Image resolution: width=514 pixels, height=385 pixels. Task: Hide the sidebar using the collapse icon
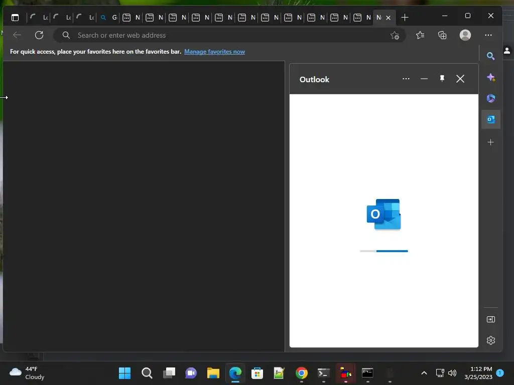point(491,319)
